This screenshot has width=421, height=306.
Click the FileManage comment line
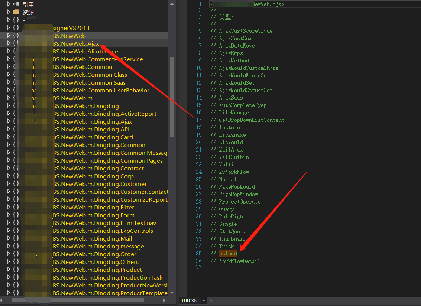pyautogui.click(x=230, y=113)
